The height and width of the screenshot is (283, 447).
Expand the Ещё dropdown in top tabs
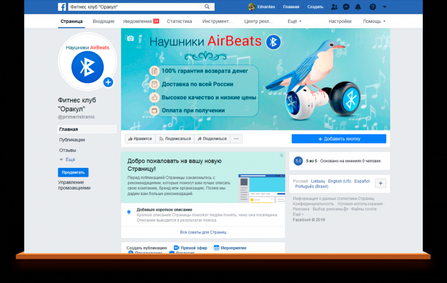point(294,21)
